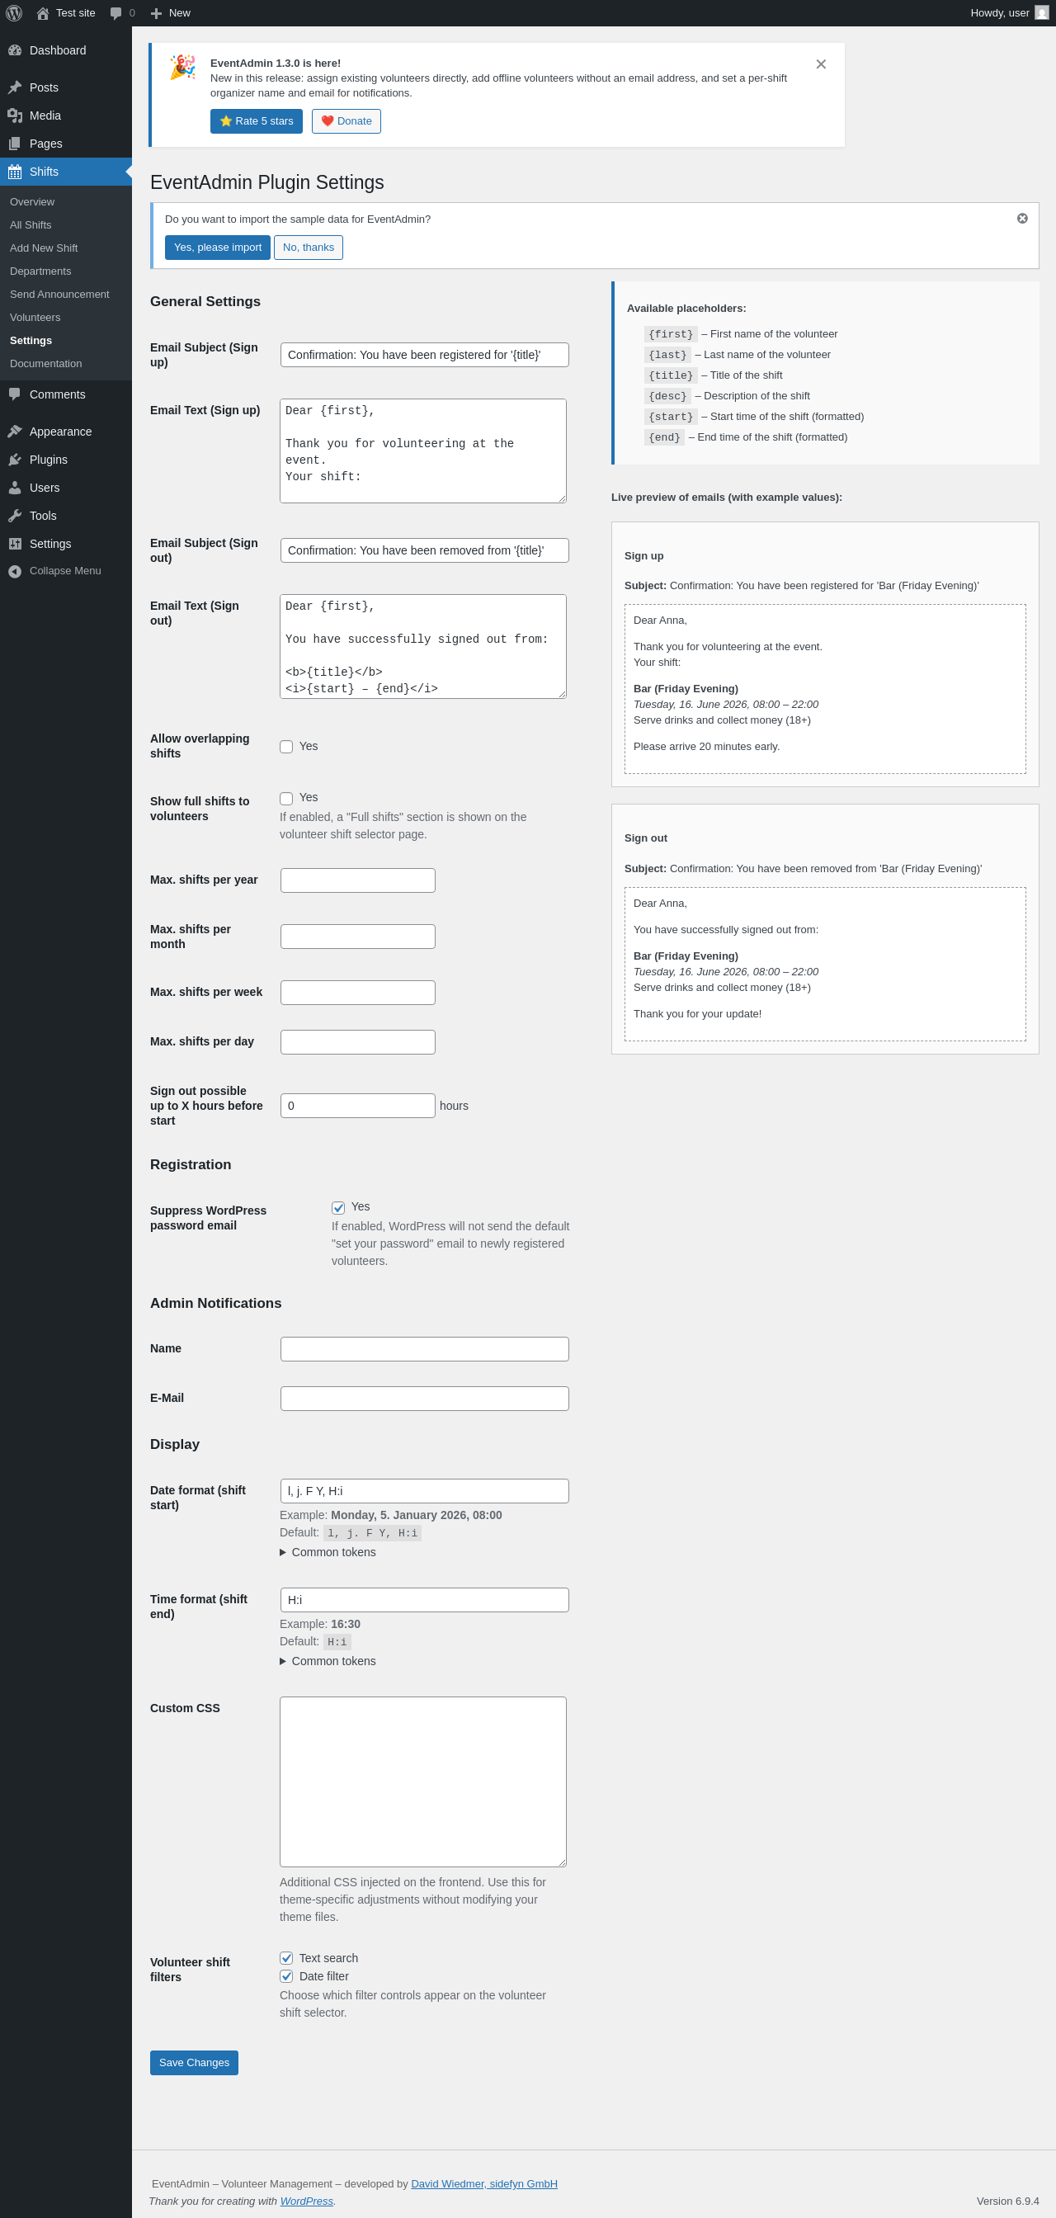The height and width of the screenshot is (2218, 1056).
Task: Open the comments bubble icon in admin bar
Action: [x=116, y=13]
